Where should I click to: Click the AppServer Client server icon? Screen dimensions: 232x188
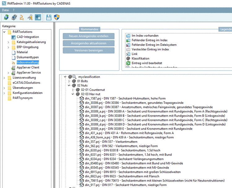[14, 67]
